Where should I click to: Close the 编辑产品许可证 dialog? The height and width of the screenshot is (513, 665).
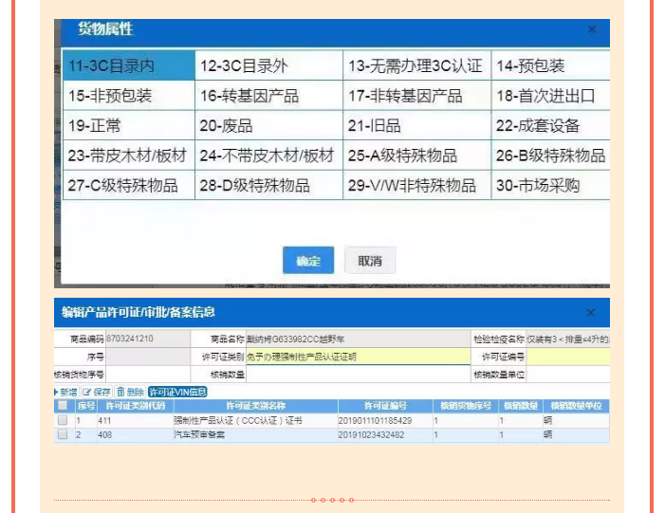[591, 313]
